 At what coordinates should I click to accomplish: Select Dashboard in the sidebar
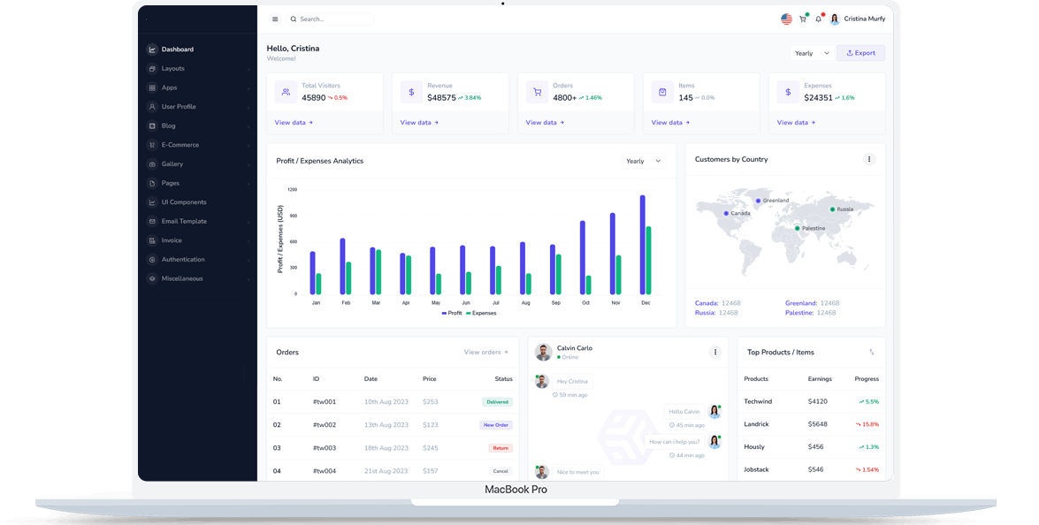(x=177, y=49)
